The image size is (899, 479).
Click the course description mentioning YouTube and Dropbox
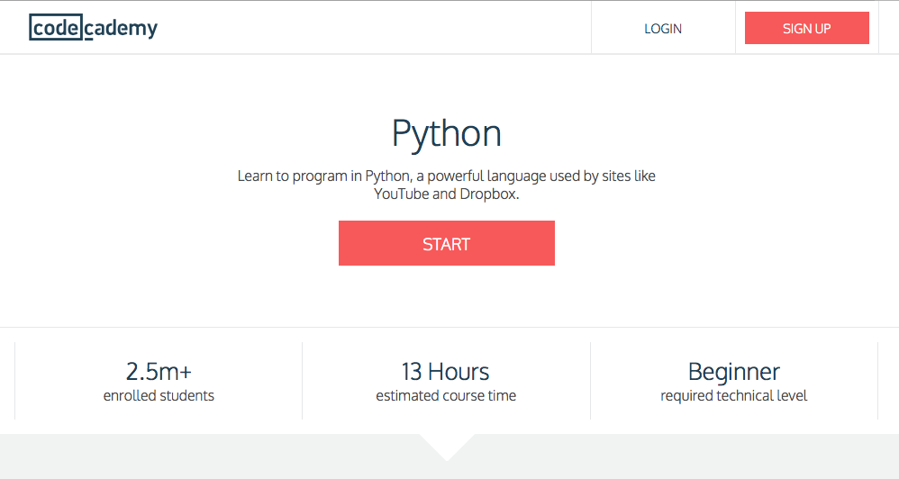[447, 185]
